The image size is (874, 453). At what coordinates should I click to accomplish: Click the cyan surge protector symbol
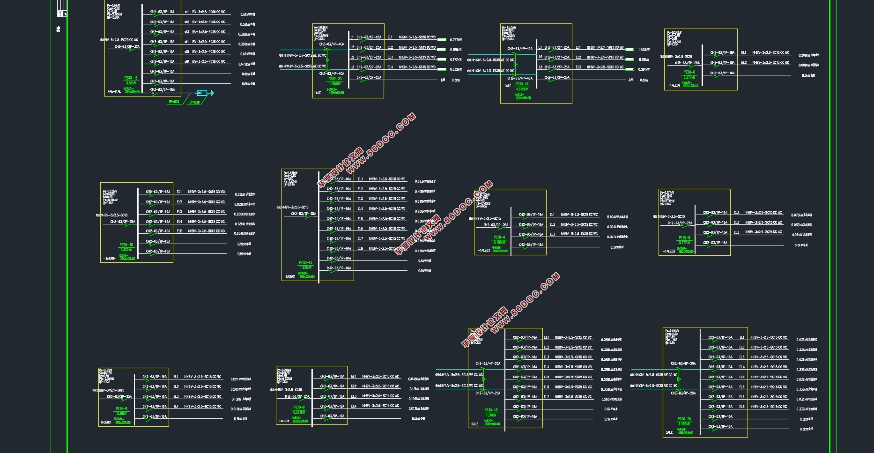coord(202,93)
